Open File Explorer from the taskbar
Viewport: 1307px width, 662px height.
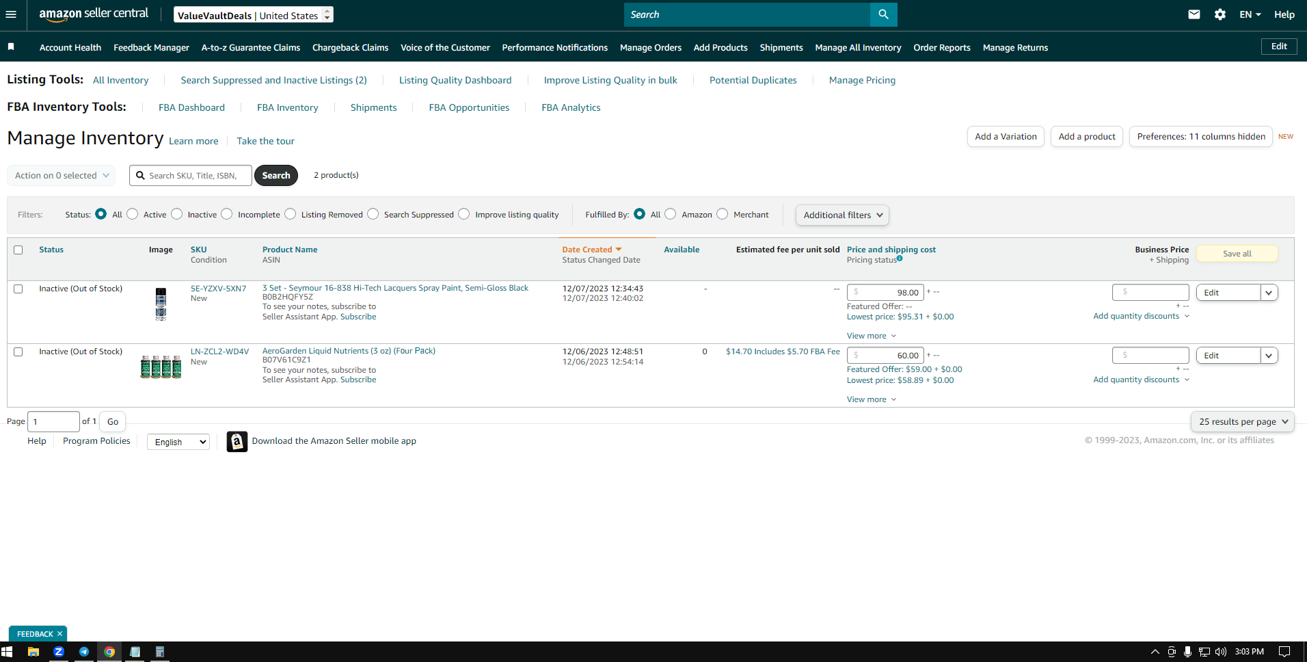point(33,652)
